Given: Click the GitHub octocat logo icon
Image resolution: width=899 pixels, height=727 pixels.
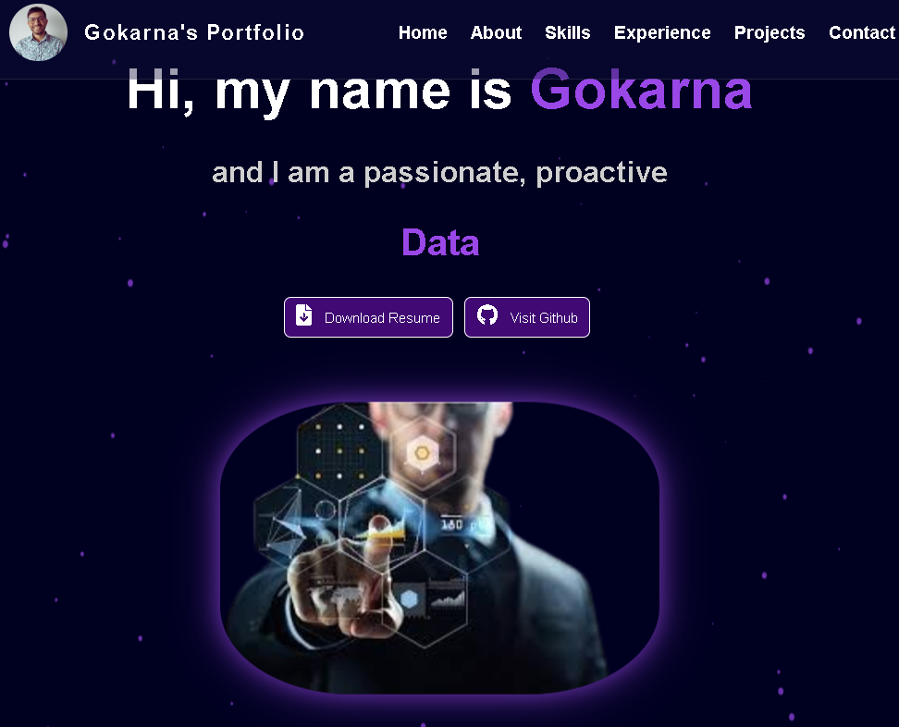Looking at the screenshot, I should 487,315.
